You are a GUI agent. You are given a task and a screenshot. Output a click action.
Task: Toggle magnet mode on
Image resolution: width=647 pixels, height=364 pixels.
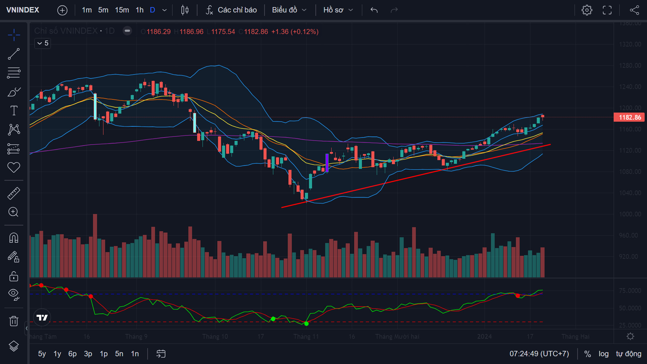[14, 238]
